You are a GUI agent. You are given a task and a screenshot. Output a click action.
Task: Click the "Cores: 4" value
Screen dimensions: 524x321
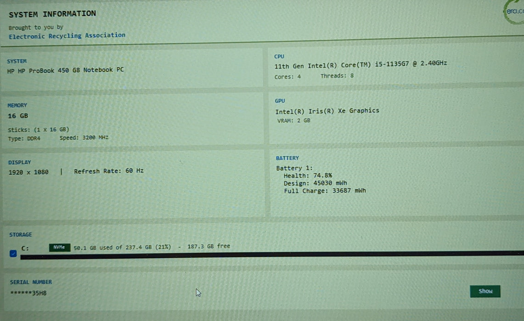tap(287, 77)
